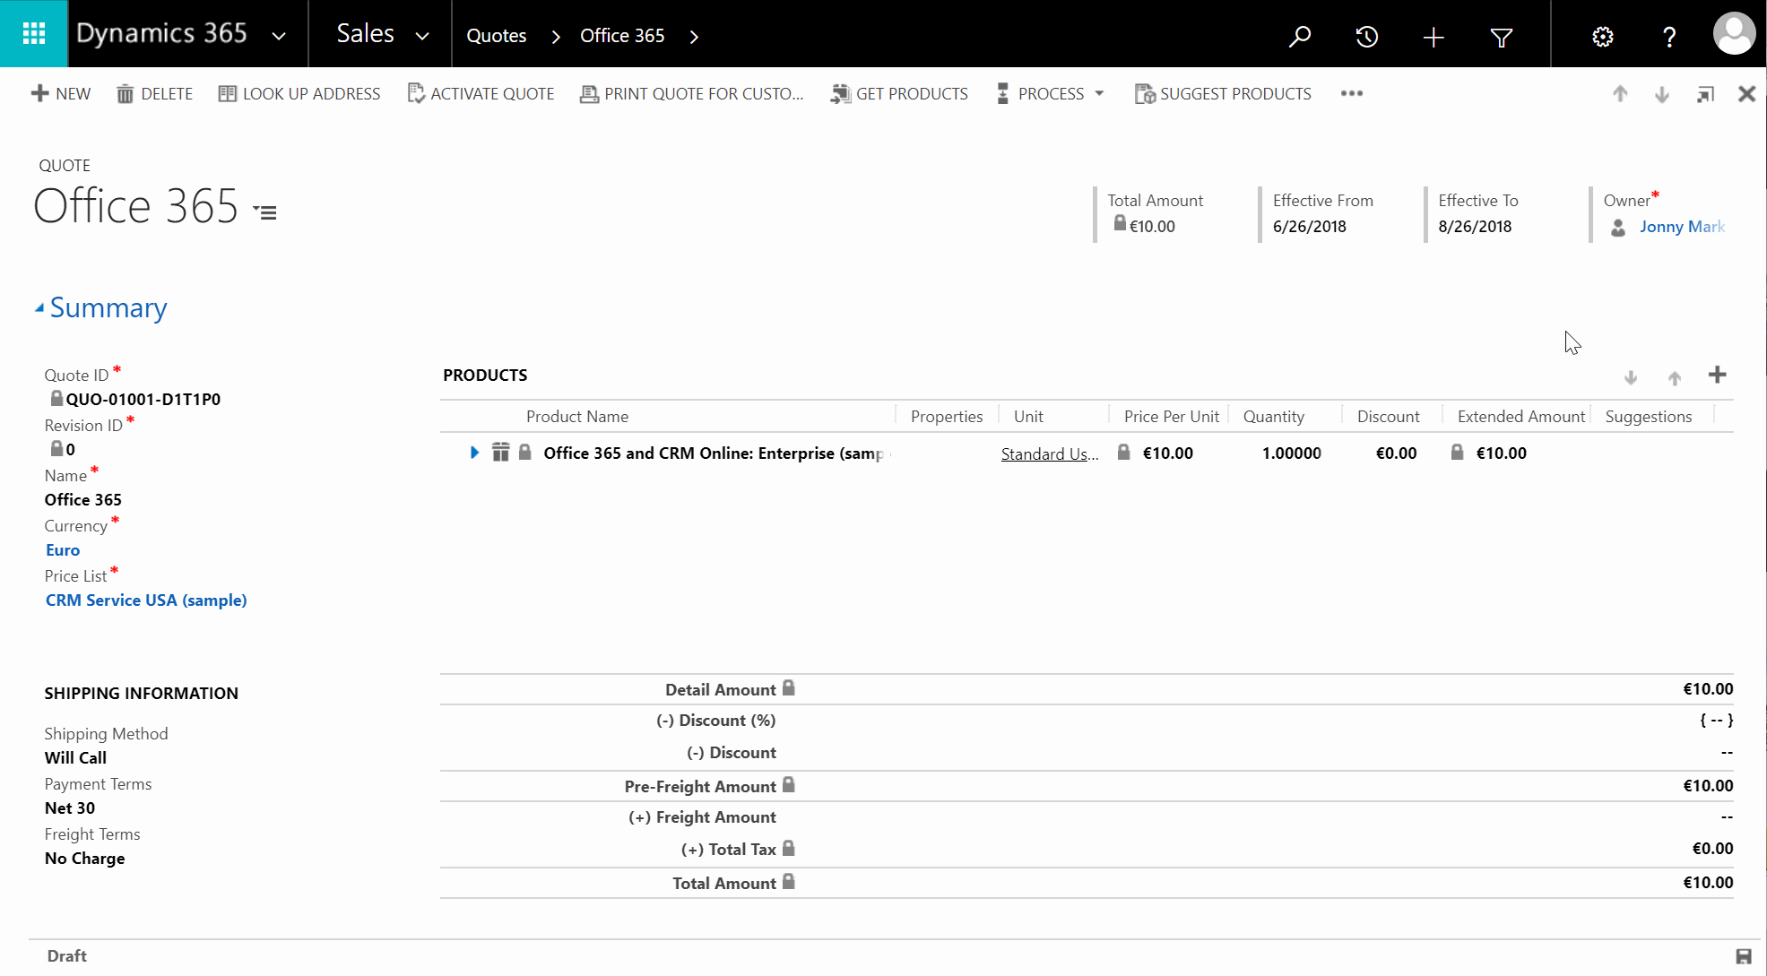
Task: Sort by Price Per Unit column
Action: coord(1171,417)
